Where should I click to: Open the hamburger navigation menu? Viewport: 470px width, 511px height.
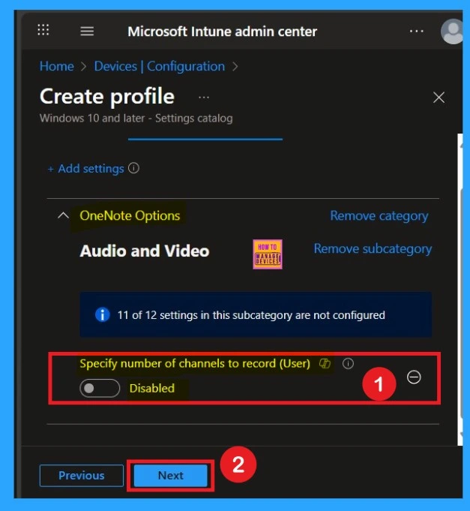tap(87, 32)
